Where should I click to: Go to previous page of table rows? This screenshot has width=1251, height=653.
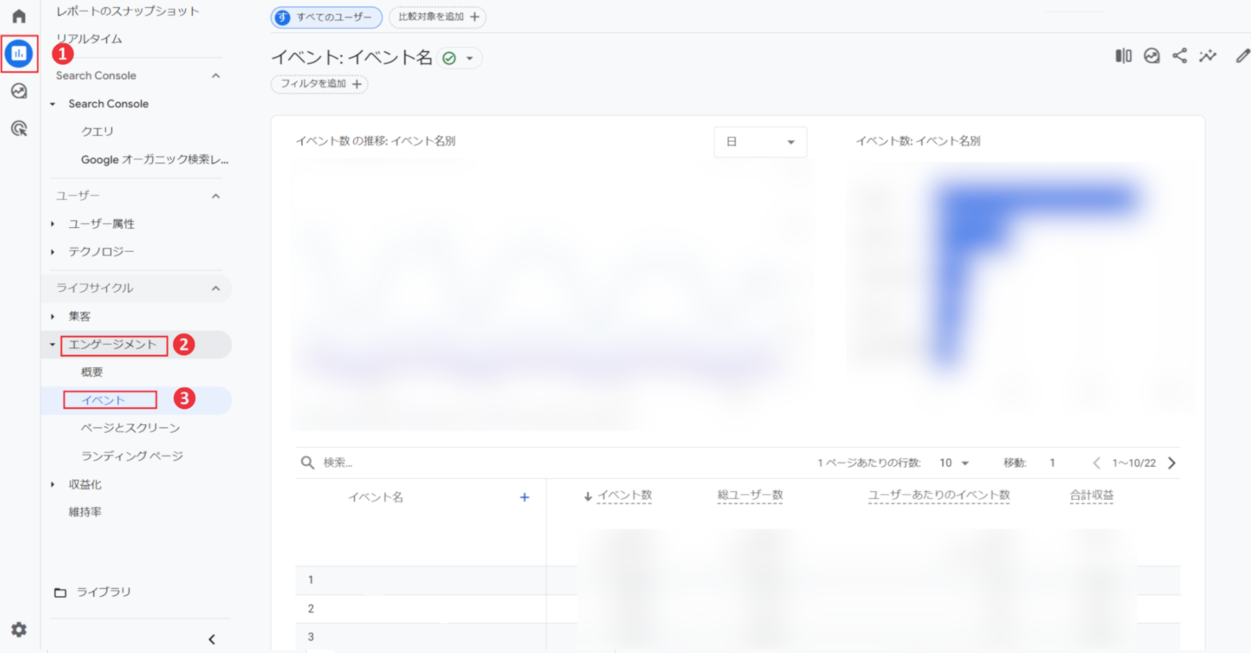(1096, 463)
